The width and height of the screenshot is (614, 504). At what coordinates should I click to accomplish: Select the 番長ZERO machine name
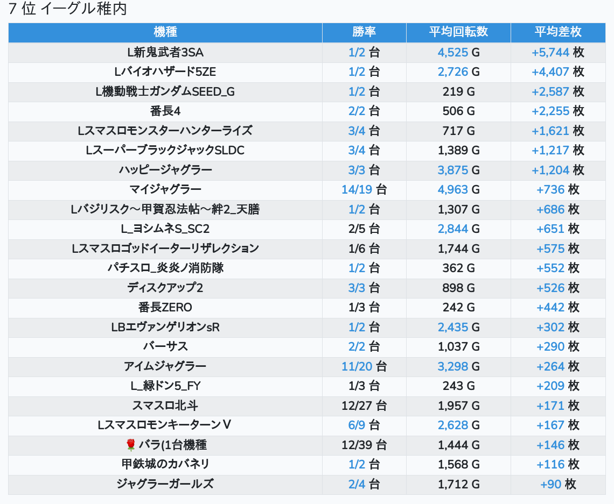165,307
